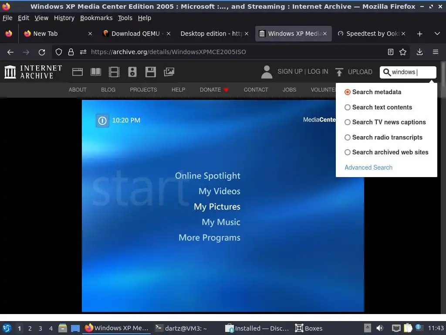The image size is (446, 335).
Task: Click the upload arrow icon
Action: 339,72
